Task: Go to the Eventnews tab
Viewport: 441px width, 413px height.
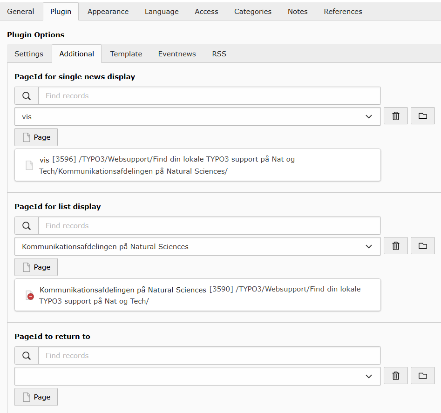Action: (x=177, y=54)
